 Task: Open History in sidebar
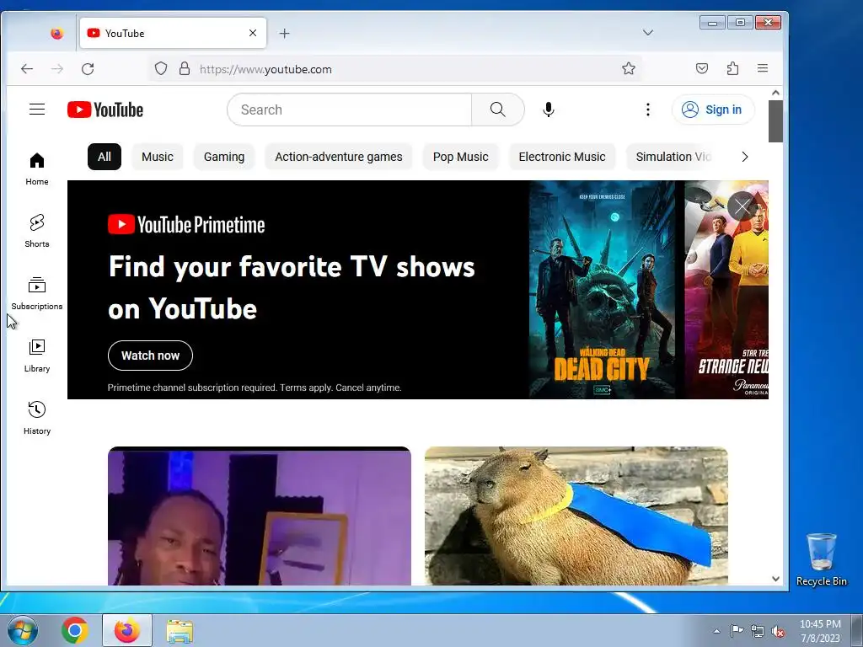pyautogui.click(x=37, y=418)
